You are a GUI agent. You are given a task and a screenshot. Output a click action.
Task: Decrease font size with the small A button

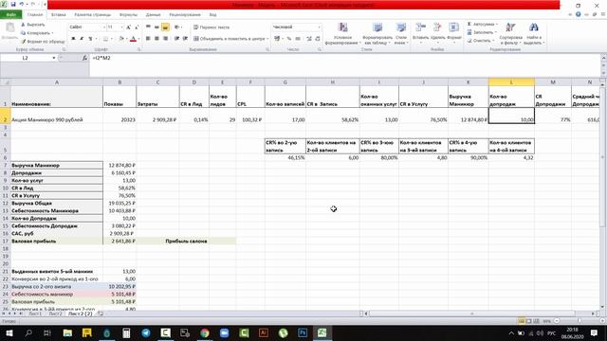point(137,27)
